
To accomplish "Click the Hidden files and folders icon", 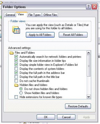I will [16, 85].
